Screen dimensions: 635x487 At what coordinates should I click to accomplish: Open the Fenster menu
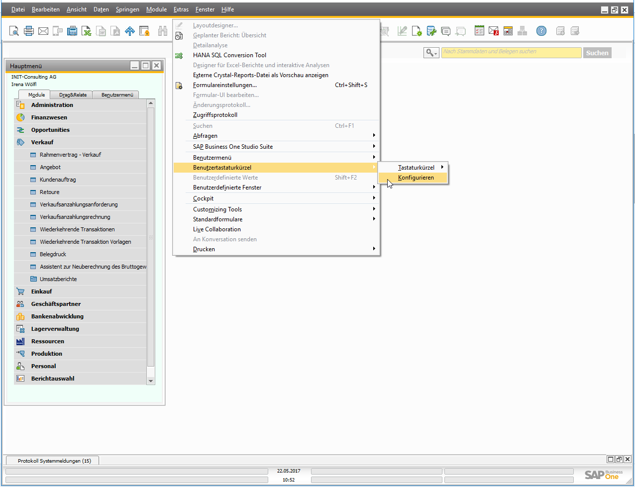pyautogui.click(x=205, y=9)
